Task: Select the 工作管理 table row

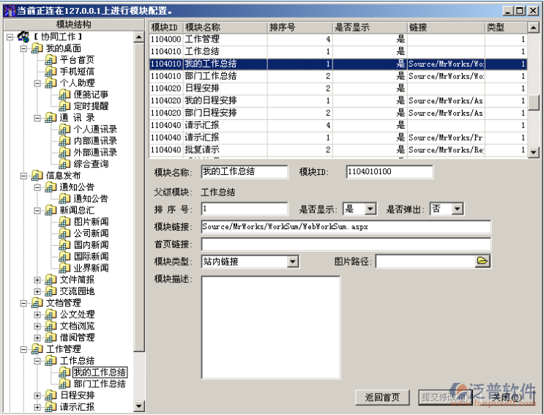Action: pos(338,40)
